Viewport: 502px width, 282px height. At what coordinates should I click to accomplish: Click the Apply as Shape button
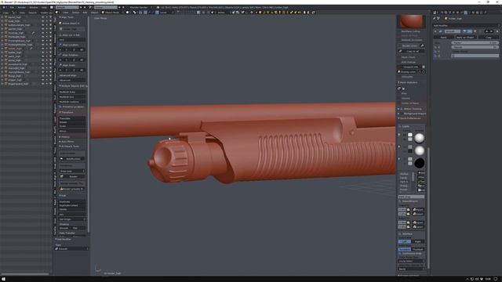point(466,38)
